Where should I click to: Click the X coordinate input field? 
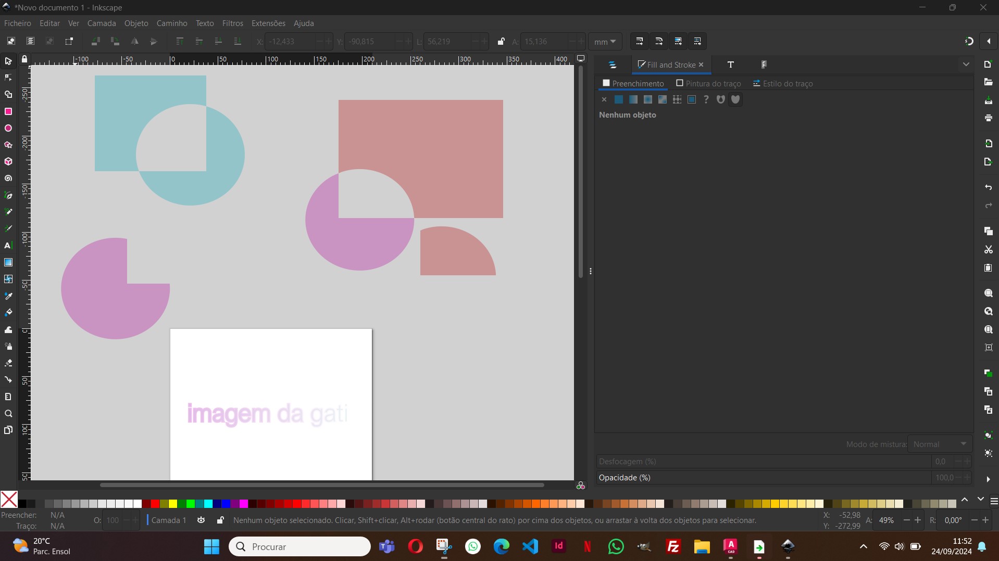pyautogui.click(x=291, y=41)
